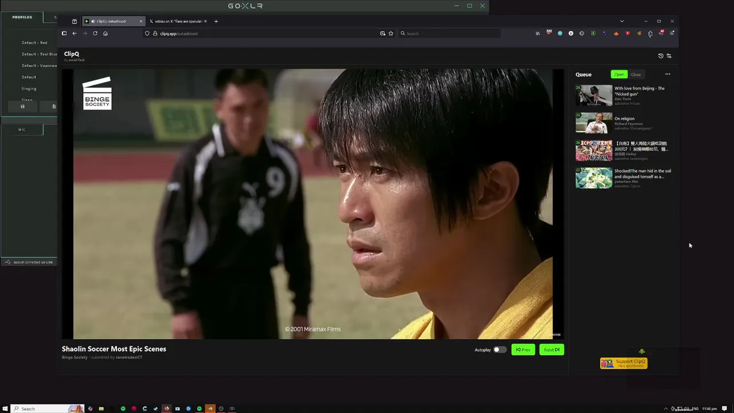Choose 'Singing' profile in GoXLR
734x413 pixels.
pyautogui.click(x=29, y=88)
